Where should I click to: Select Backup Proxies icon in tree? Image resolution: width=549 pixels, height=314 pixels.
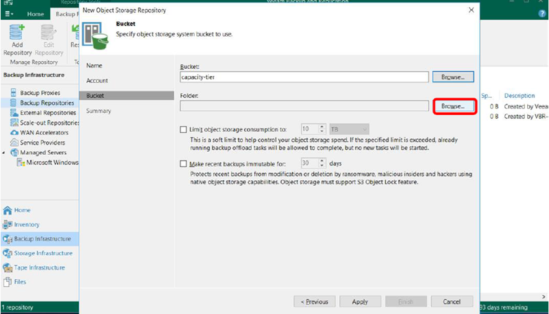click(13, 93)
